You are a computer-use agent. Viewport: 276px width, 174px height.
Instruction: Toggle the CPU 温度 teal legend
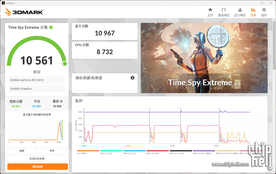pyautogui.click(x=111, y=152)
